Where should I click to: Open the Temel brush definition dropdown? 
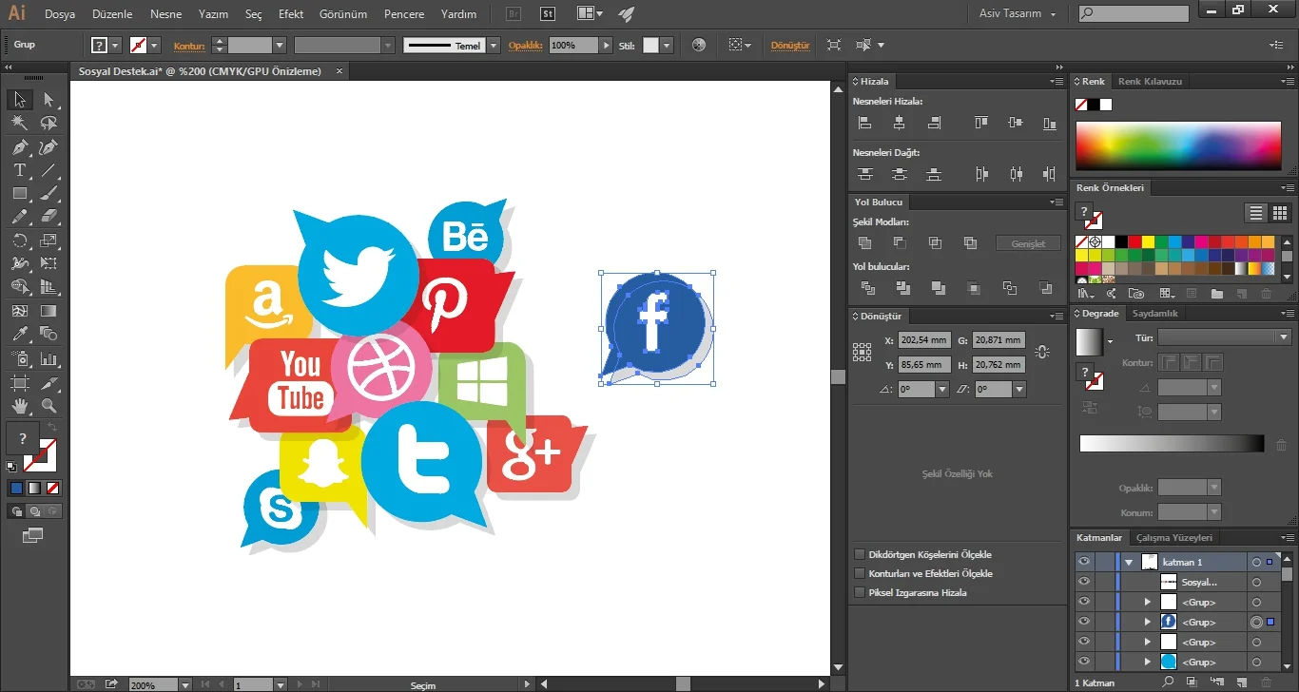tap(493, 45)
